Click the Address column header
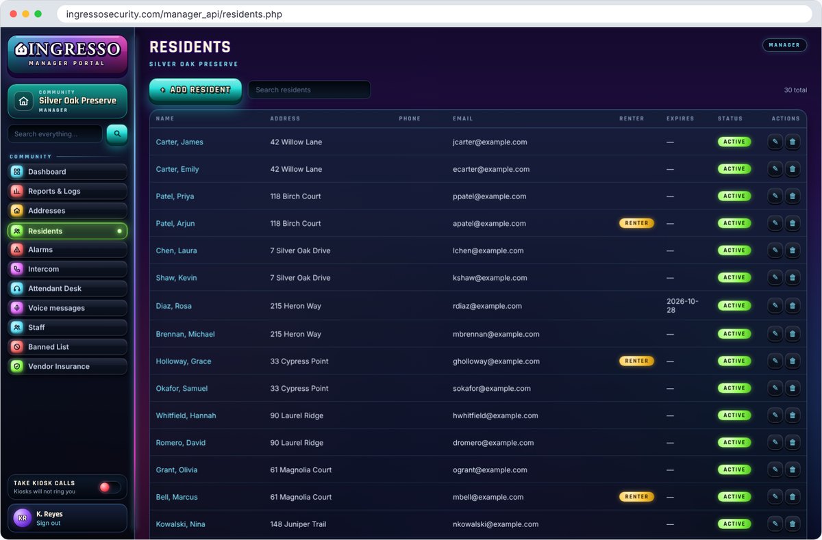The height and width of the screenshot is (540, 822). pyautogui.click(x=285, y=118)
